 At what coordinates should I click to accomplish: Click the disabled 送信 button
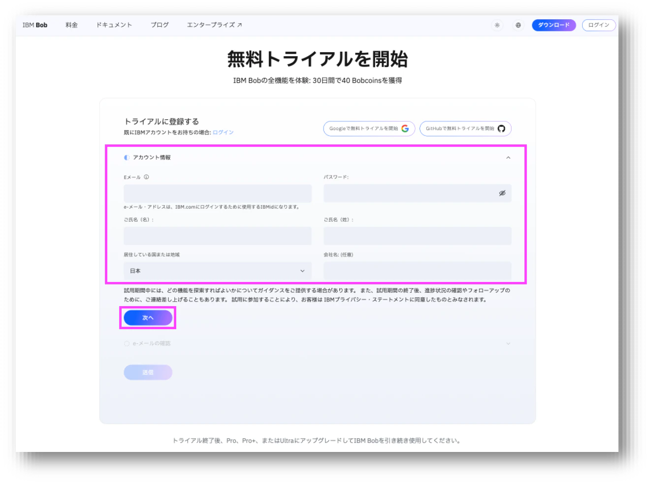(148, 372)
